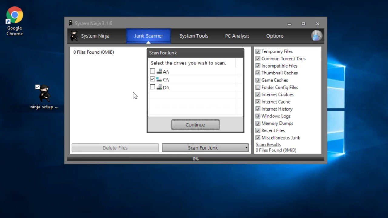Viewport: 388px width, 218px height.
Task: Close the System Ninja window
Action: pyautogui.click(x=317, y=24)
